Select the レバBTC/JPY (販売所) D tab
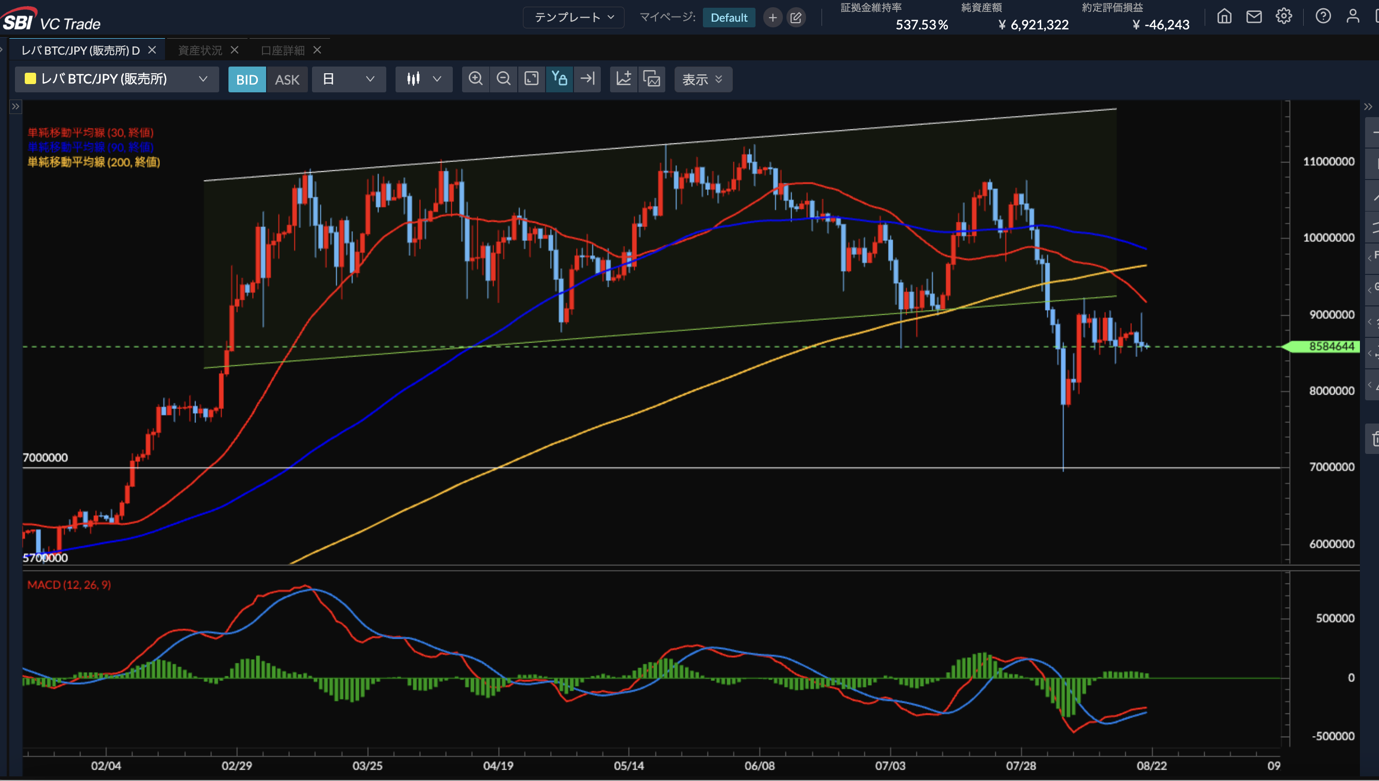 coord(80,51)
